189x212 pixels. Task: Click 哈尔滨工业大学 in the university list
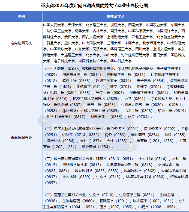pos(59,31)
